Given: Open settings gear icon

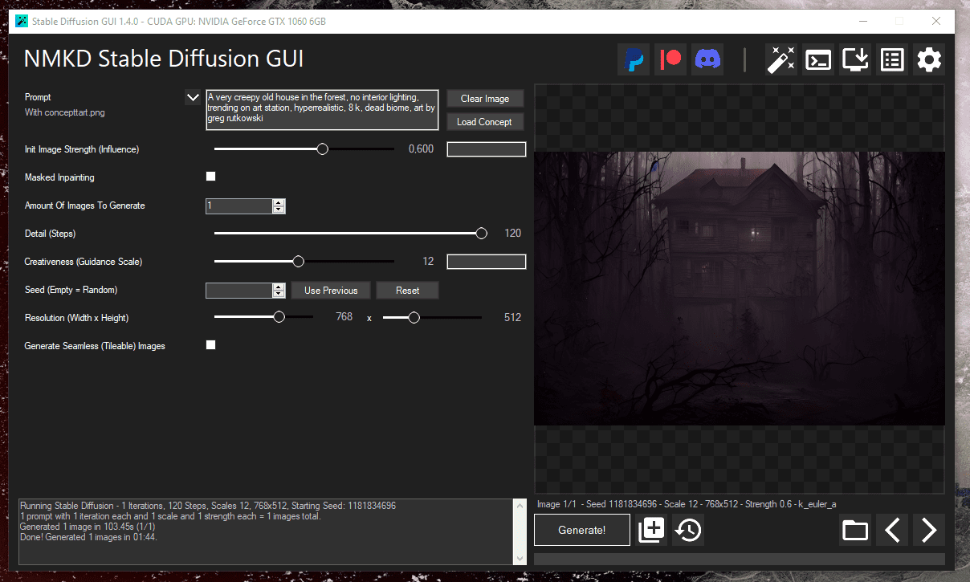Looking at the screenshot, I should click(929, 59).
